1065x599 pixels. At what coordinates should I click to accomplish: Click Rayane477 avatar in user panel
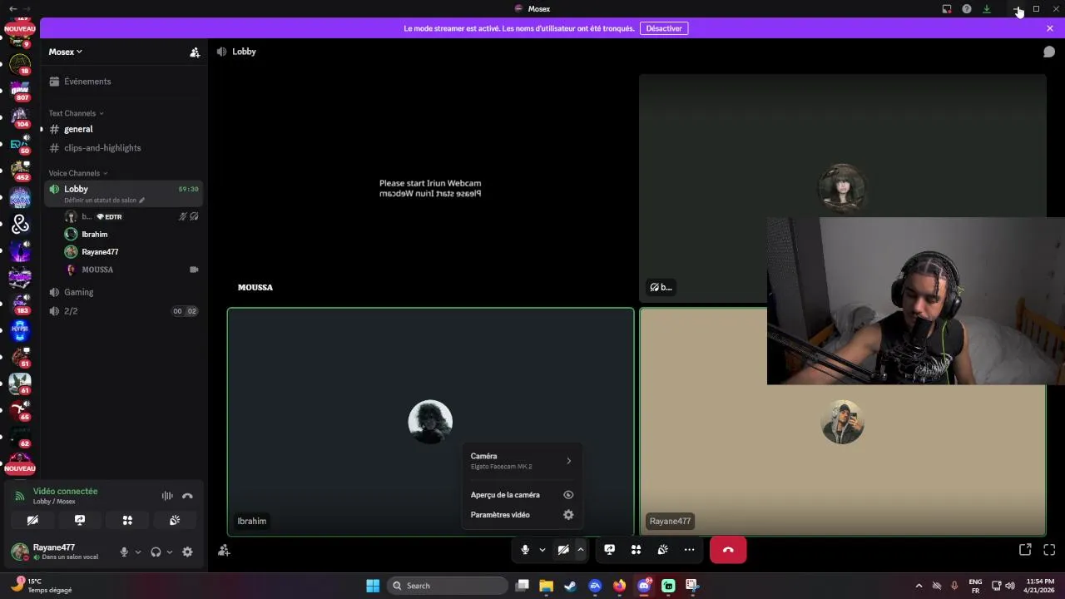tap(19, 551)
